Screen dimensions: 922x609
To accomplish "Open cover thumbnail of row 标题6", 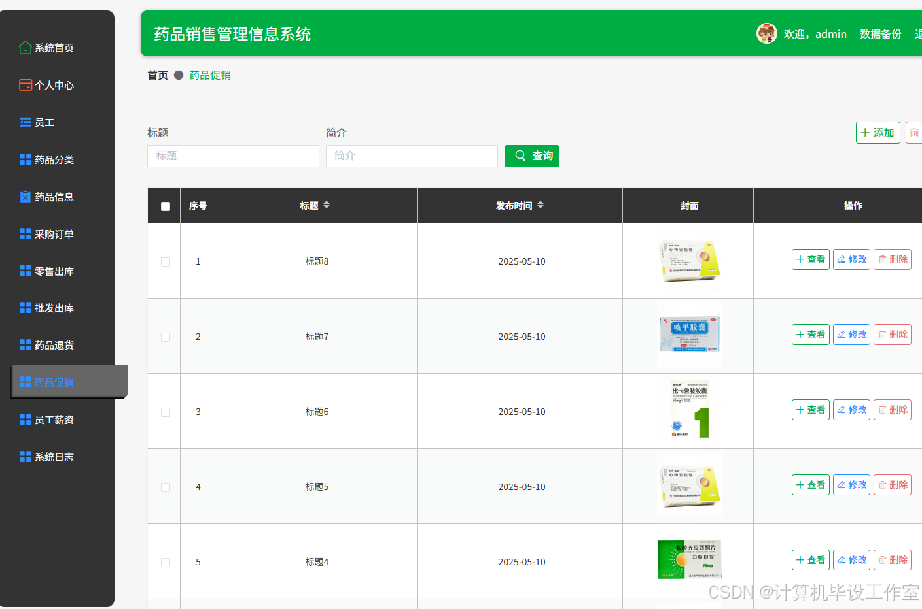I will click(x=689, y=410).
